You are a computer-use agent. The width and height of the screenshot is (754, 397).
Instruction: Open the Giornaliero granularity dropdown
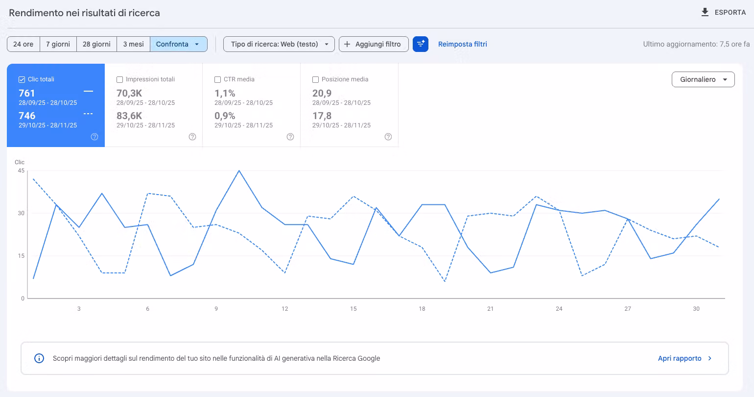point(703,79)
